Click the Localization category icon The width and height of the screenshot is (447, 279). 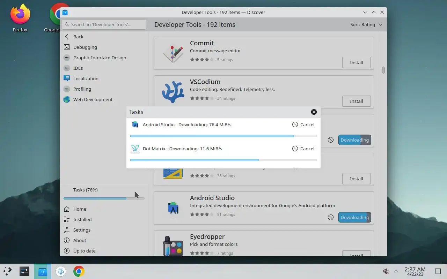coord(67,78)
